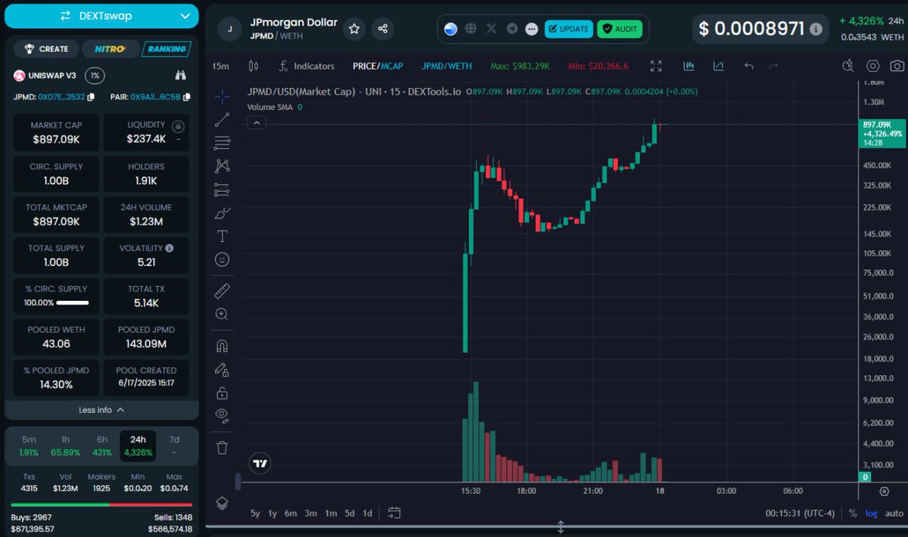Remove drawings with the trash icon
Screen dimensions: 908x537
tap(221, 448)
